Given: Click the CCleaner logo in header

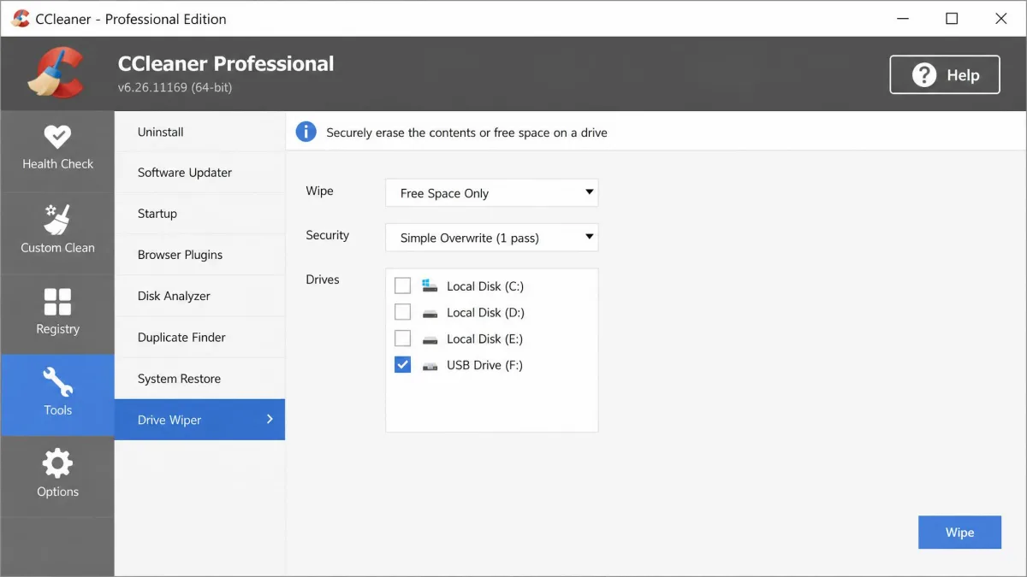Looking at the screenshot, I should pos(55,73).
